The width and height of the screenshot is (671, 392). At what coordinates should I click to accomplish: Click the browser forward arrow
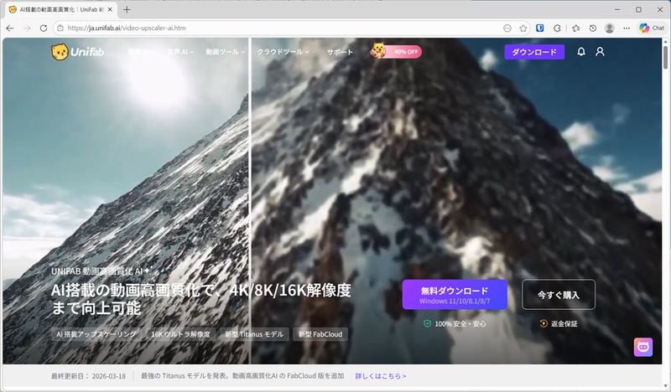click(27, 28)
